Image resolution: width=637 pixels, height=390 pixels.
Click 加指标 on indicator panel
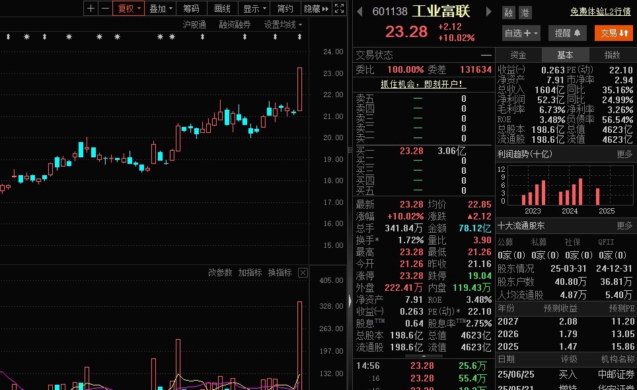pyautogui.click(x=250, y=272)
